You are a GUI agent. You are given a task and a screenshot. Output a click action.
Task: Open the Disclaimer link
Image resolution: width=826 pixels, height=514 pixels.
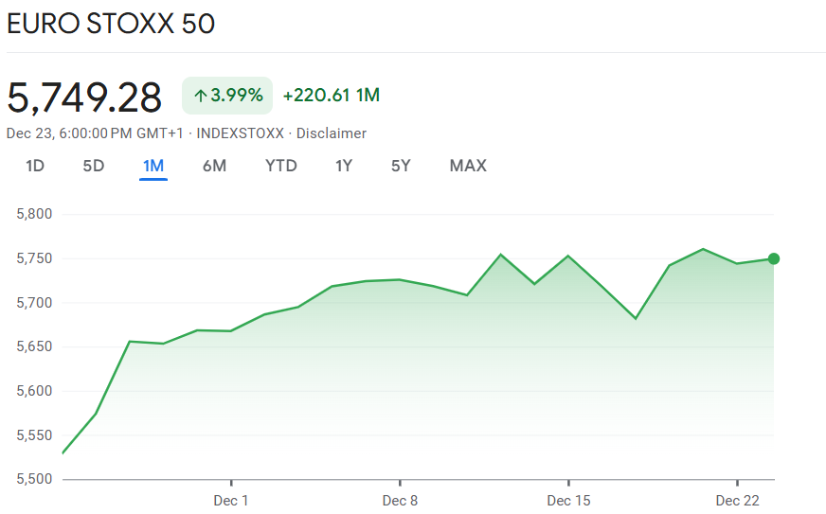point(332,133)
